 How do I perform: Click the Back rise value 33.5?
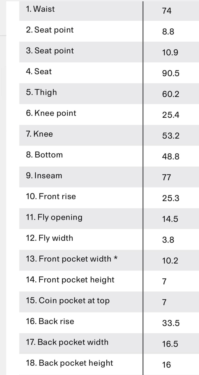[x=171, y=323]
